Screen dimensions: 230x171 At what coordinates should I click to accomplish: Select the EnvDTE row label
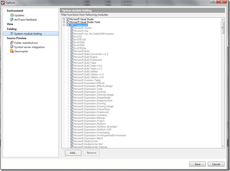(78, 37)
